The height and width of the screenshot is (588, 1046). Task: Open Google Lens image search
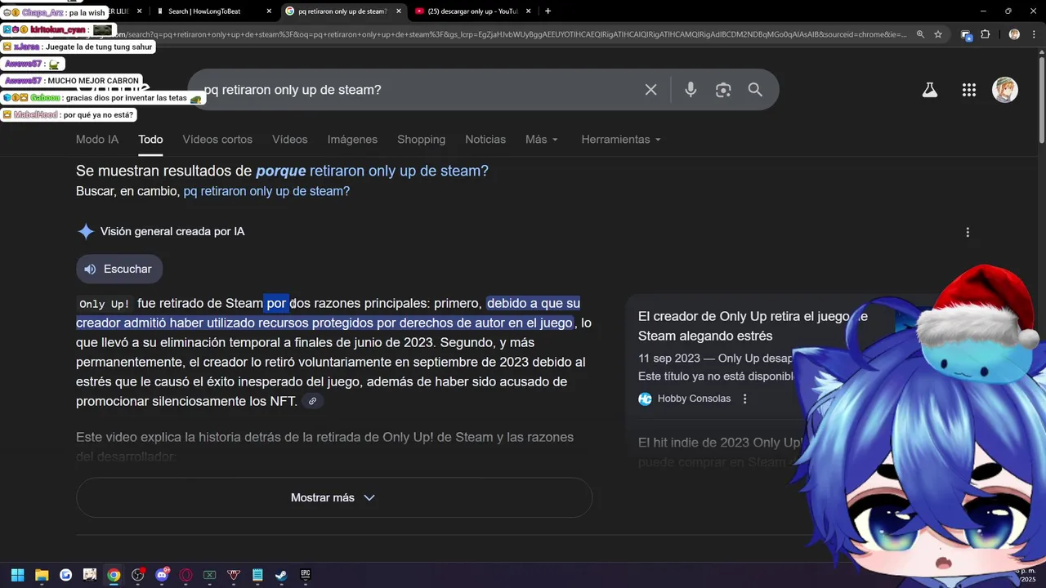[x=723, y=90]
